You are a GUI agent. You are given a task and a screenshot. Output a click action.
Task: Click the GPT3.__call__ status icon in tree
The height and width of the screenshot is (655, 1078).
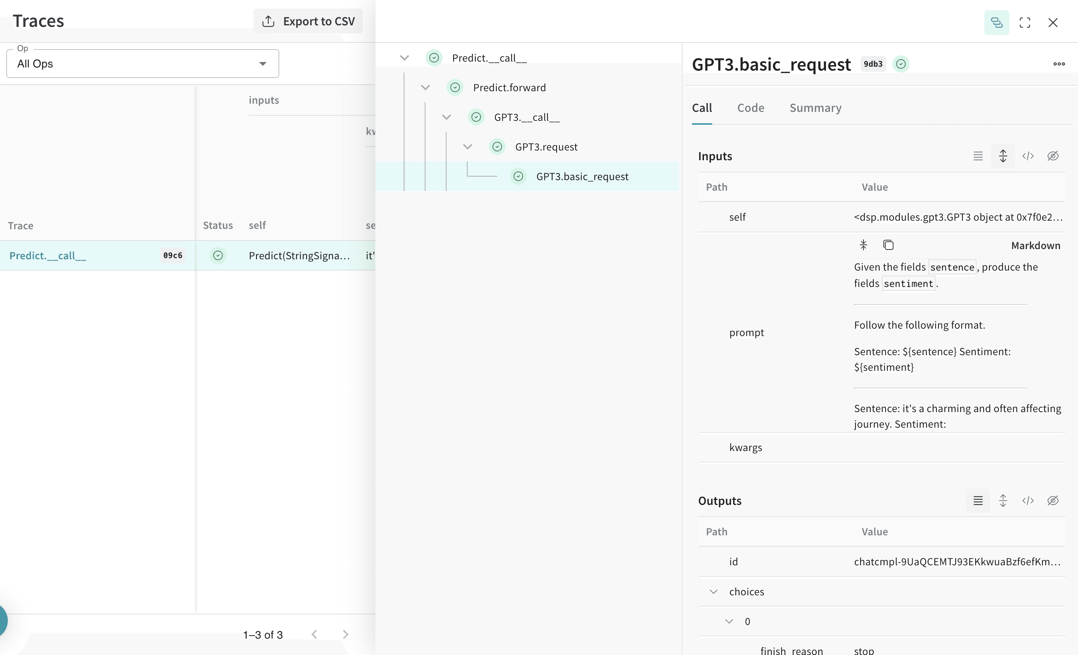pos(476,117)
